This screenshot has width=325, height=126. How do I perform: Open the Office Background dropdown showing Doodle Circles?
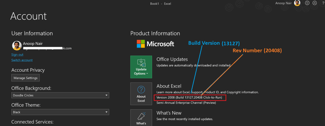pos(60,95)
